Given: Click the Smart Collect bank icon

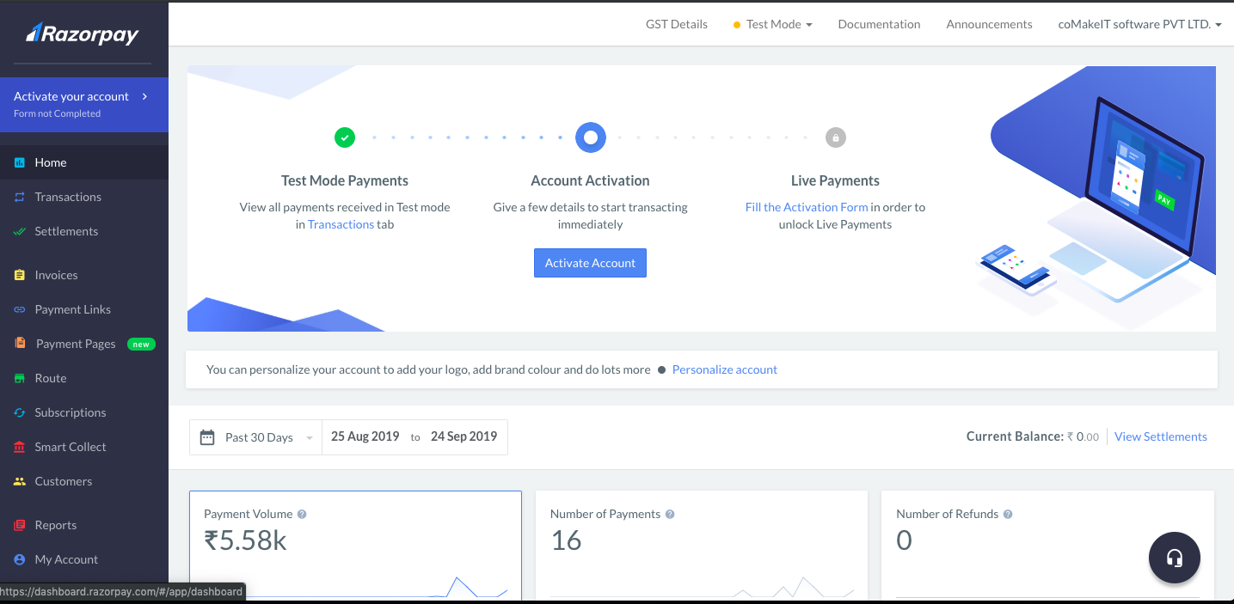Looking at the screenshot, I should 19,447.
